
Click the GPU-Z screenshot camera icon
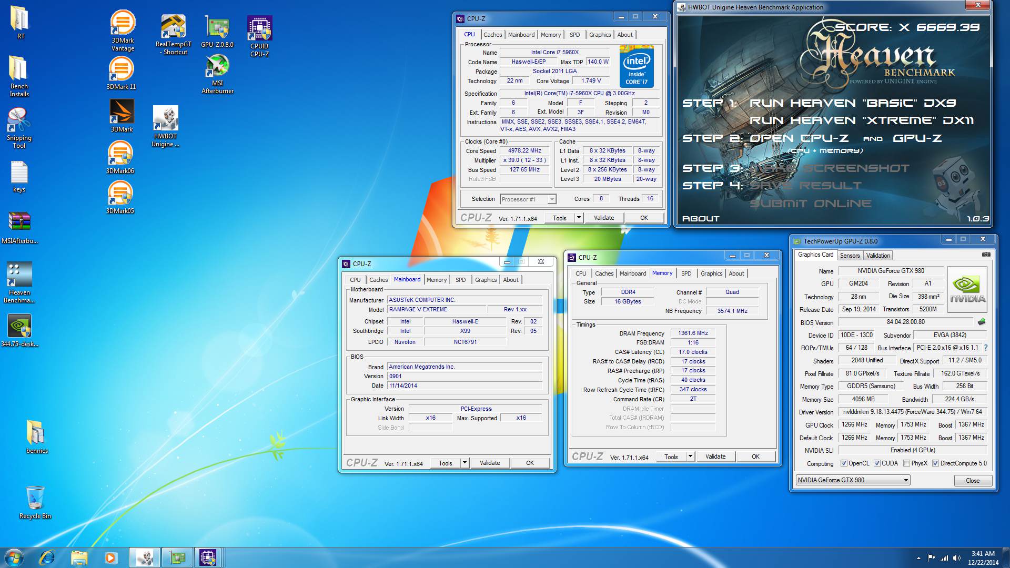986,255
